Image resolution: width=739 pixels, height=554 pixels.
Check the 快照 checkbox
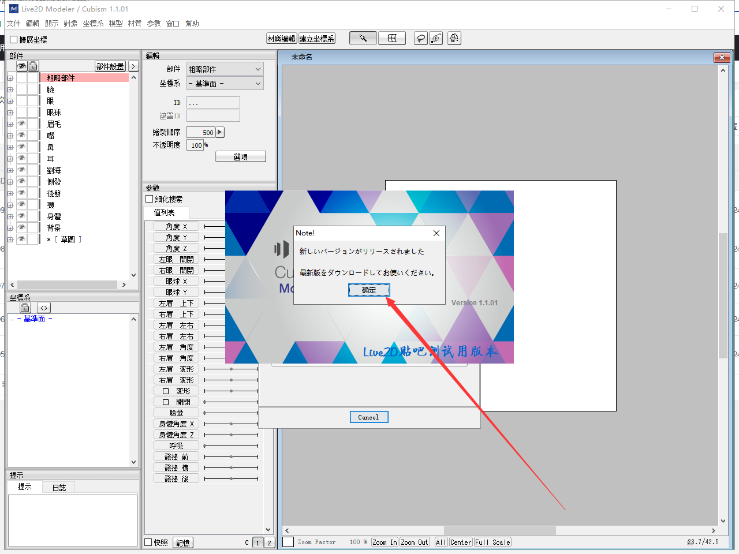tap(148, 542)
